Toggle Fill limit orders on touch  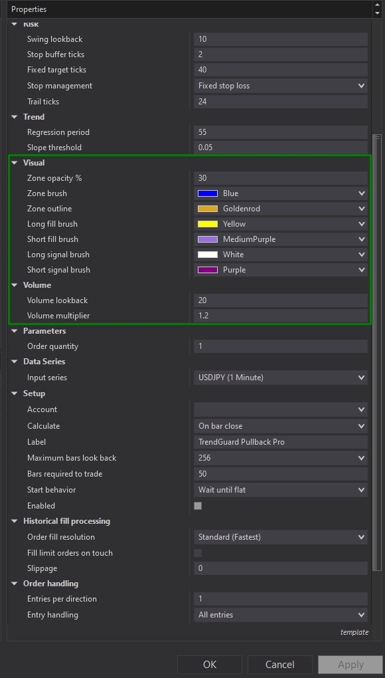point(197,552)
